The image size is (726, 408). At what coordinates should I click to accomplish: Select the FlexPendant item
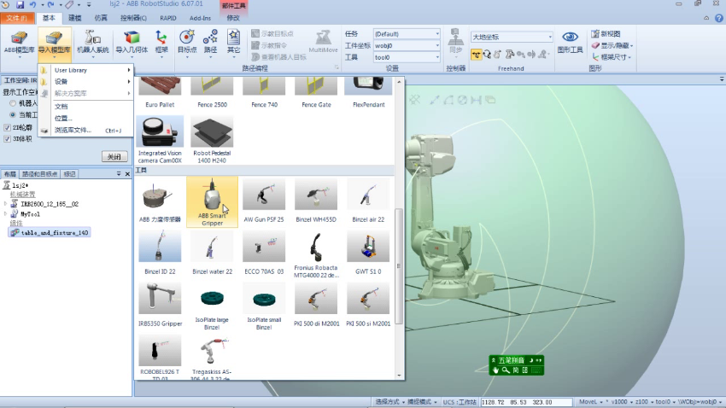tap(368, 93)
